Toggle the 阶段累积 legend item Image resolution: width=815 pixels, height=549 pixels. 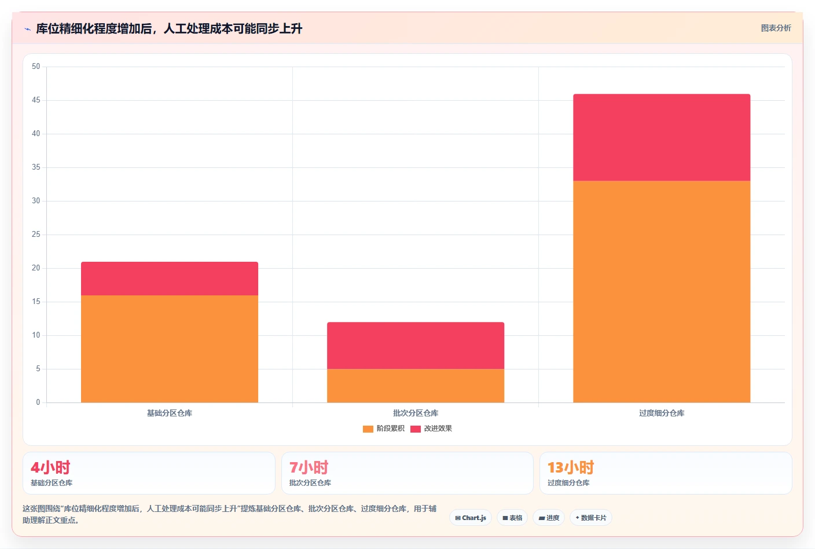click(x=384, y=429)
